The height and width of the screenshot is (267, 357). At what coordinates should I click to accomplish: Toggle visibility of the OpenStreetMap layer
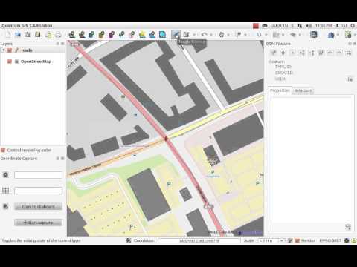(10, 62)
